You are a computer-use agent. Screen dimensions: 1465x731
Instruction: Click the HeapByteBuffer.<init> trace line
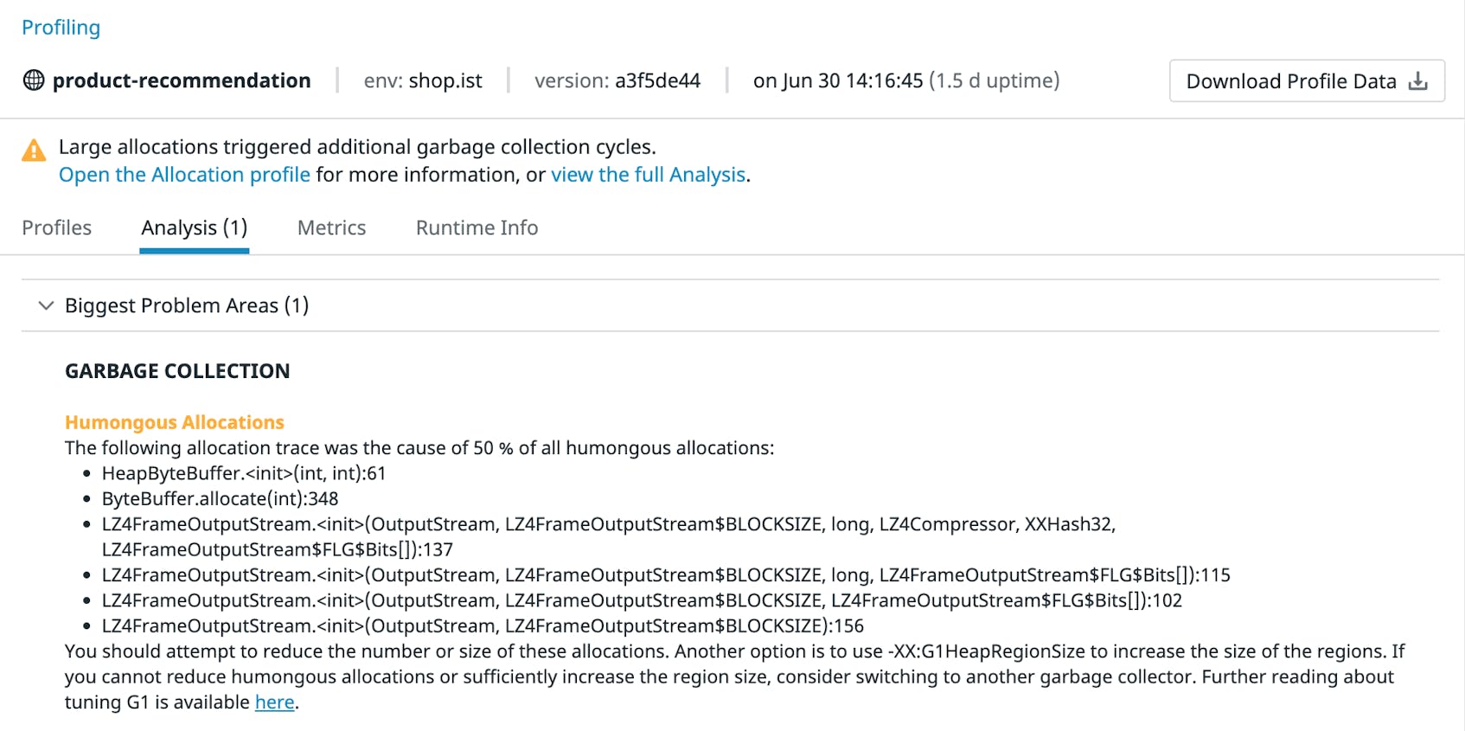click(x=243, y=473)
